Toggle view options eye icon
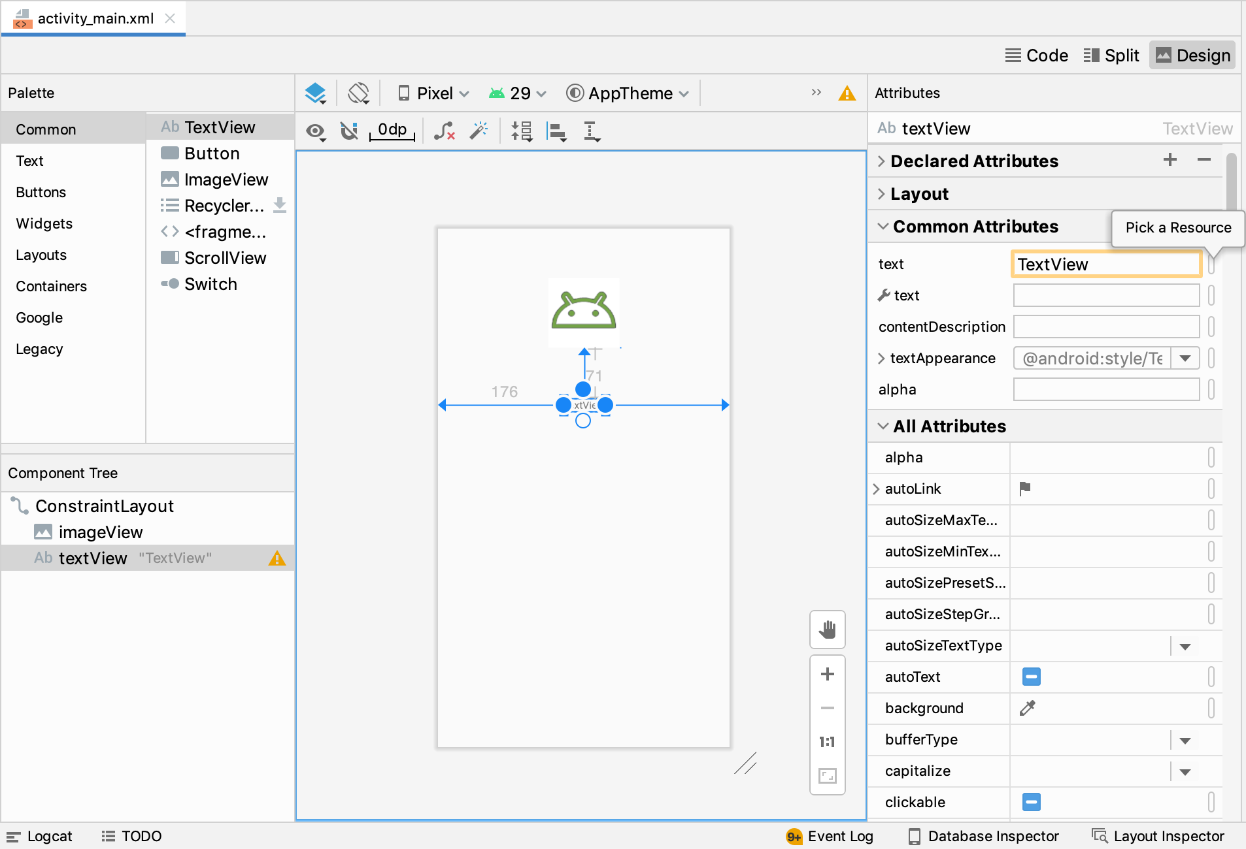1246x849 pixels. pos(316,131)
